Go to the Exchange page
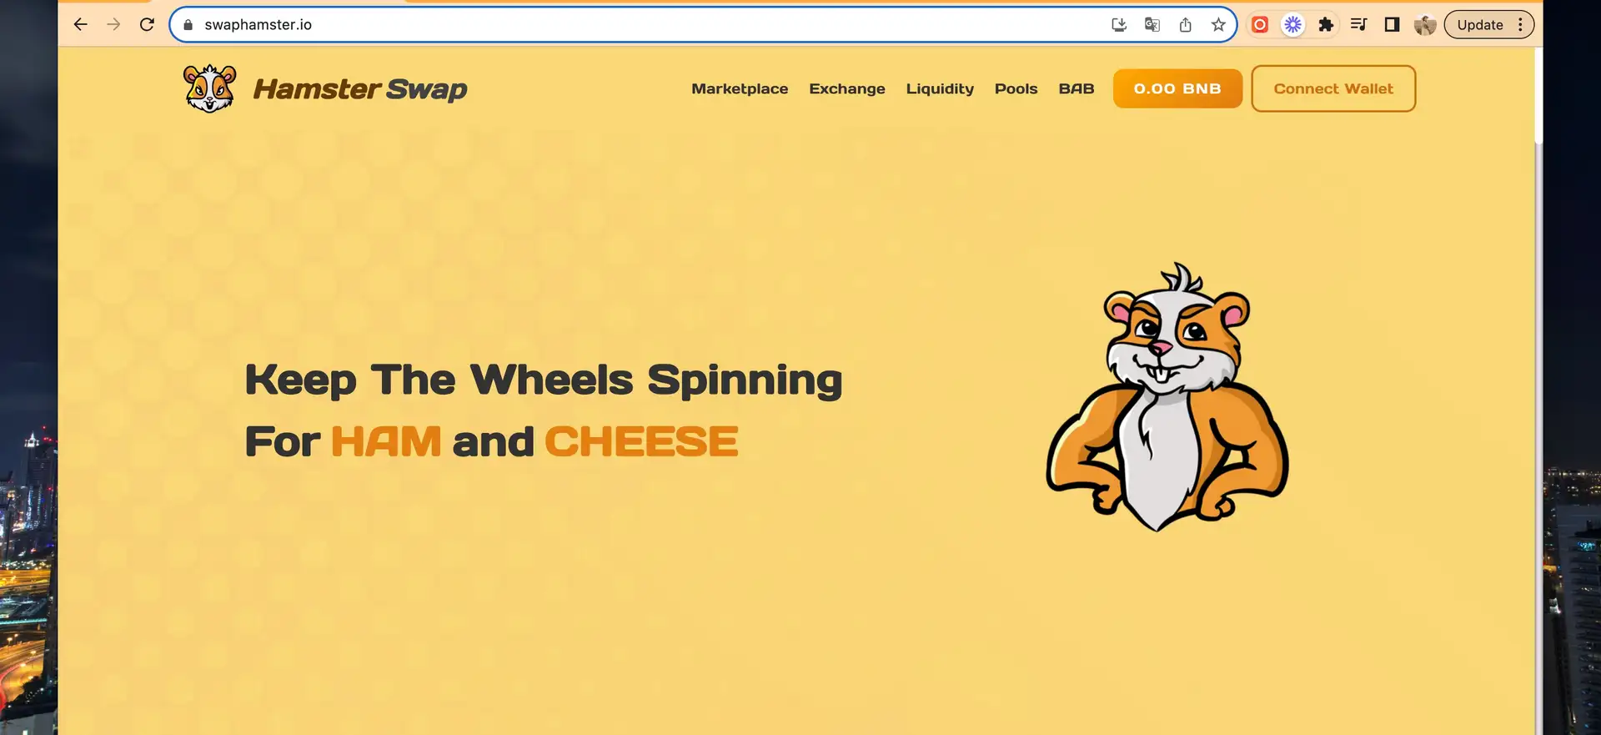 pos(847,88)
